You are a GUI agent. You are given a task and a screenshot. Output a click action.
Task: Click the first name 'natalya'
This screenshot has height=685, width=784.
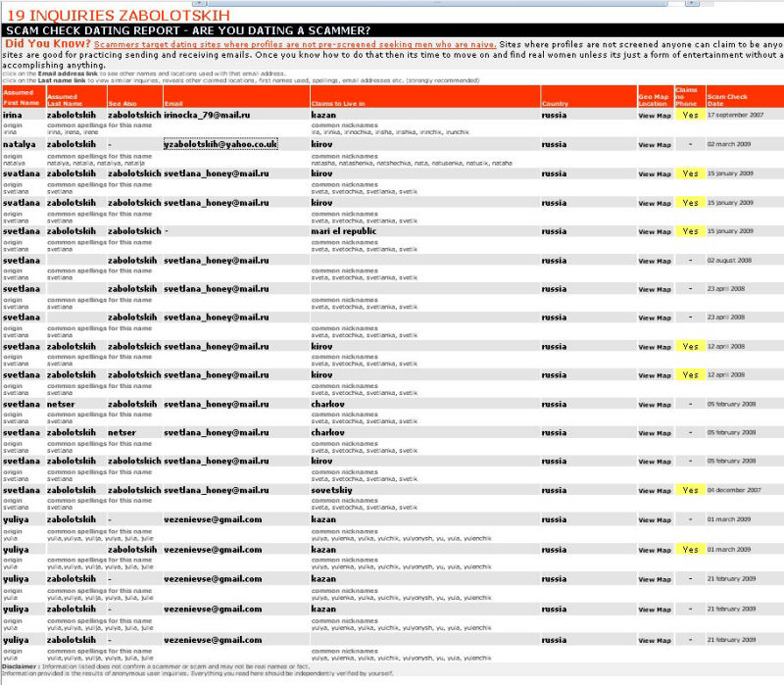point(19,144)
